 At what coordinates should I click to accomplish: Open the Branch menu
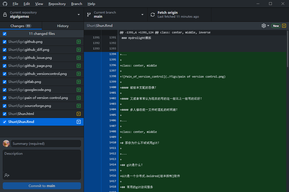pos(76,4)
